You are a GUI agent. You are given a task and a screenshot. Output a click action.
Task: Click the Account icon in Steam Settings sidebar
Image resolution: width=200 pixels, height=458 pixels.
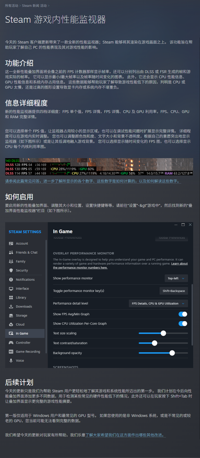tap(11, 244)
